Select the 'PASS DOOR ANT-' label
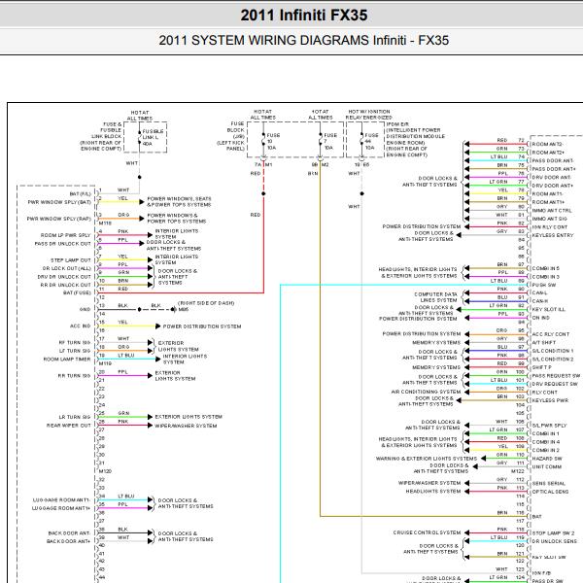The height and width of the screenshot is (583, 583). (553, 160)
